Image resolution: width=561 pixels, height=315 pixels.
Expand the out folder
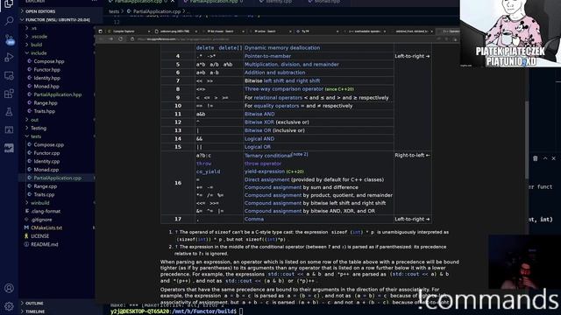click(x=57, y=120)
